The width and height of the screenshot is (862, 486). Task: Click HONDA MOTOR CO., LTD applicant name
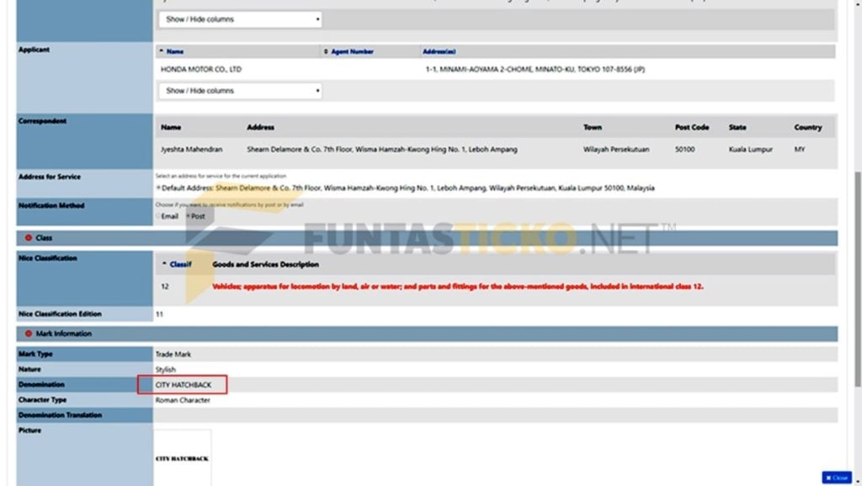(200, 69)
